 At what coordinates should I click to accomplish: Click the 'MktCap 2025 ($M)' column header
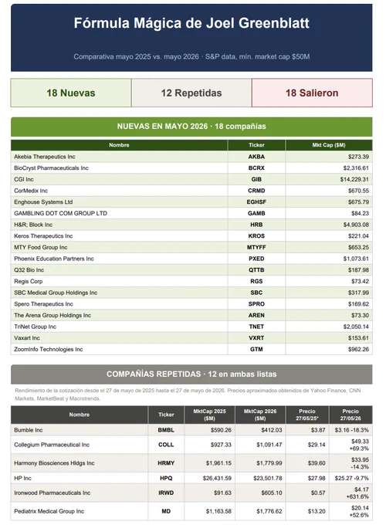[x=209, y=415]
